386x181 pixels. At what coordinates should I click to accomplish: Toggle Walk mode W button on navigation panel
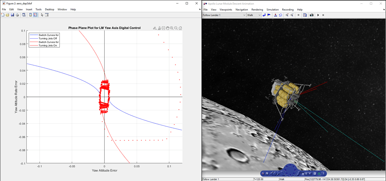pyautogui.click(x=302, y=174)
